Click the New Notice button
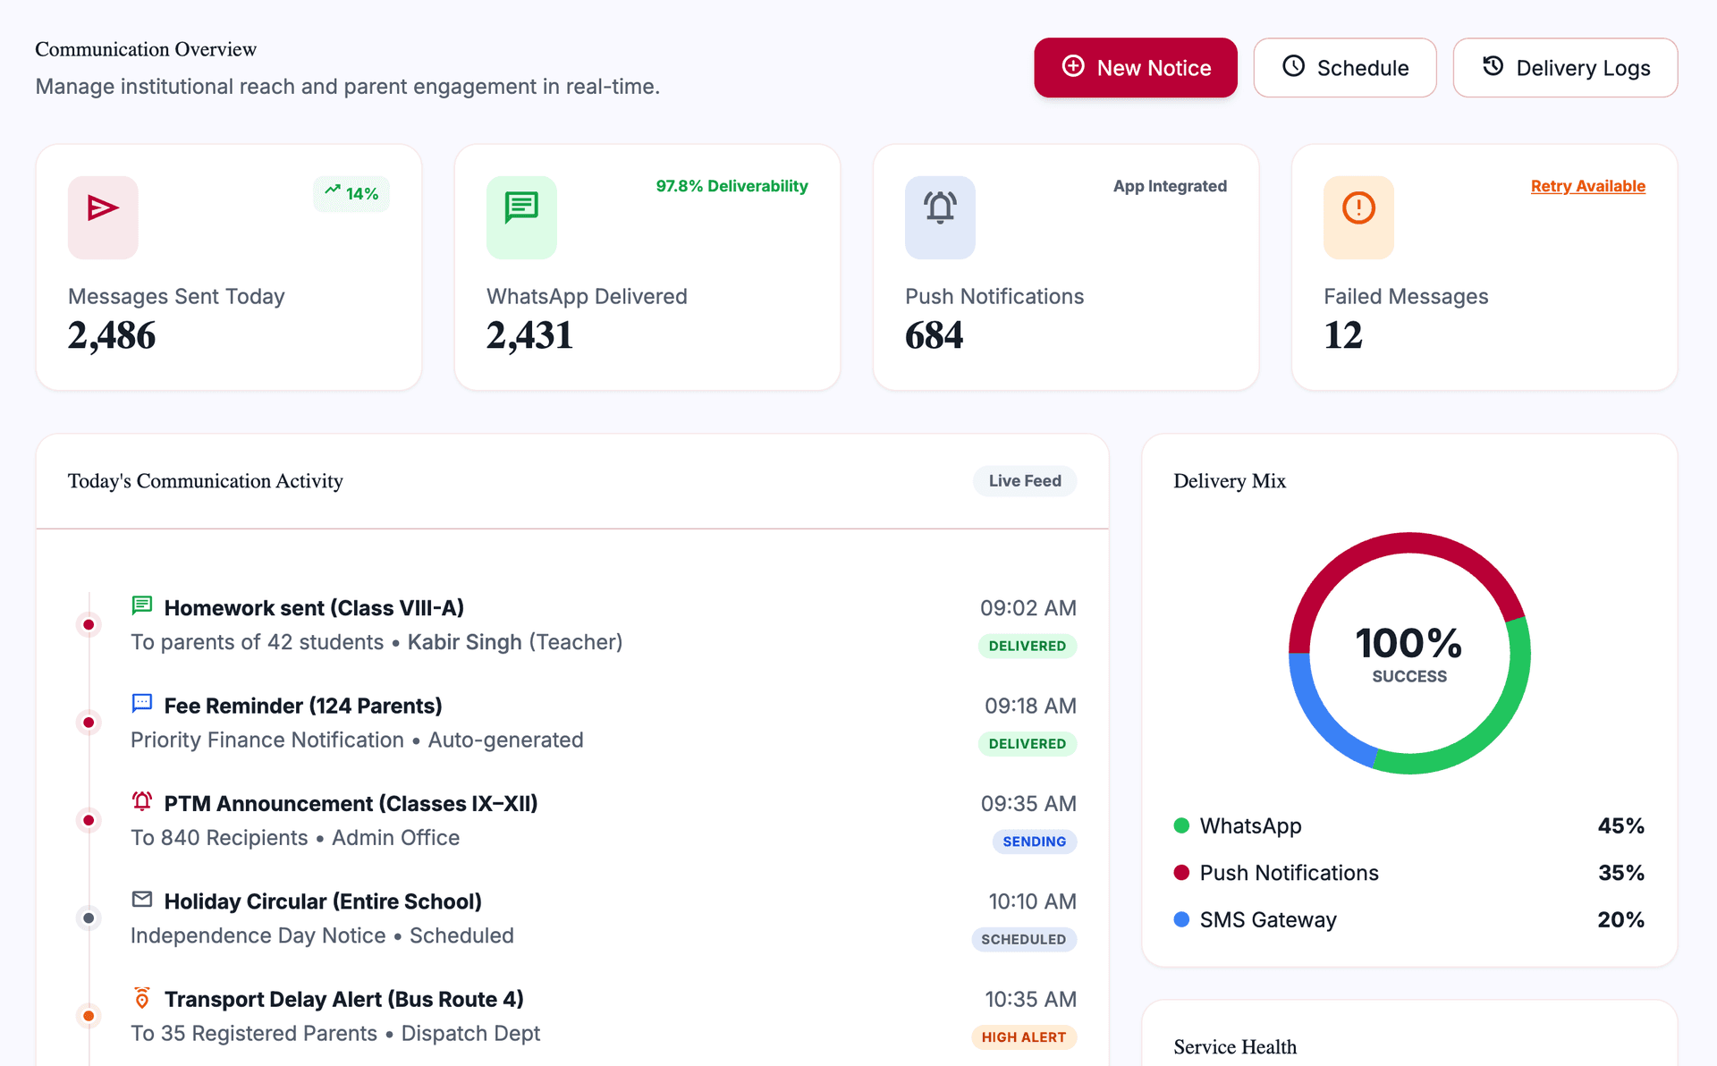This screenshot has height=1066, width=1717. [x=1136, y=68]
